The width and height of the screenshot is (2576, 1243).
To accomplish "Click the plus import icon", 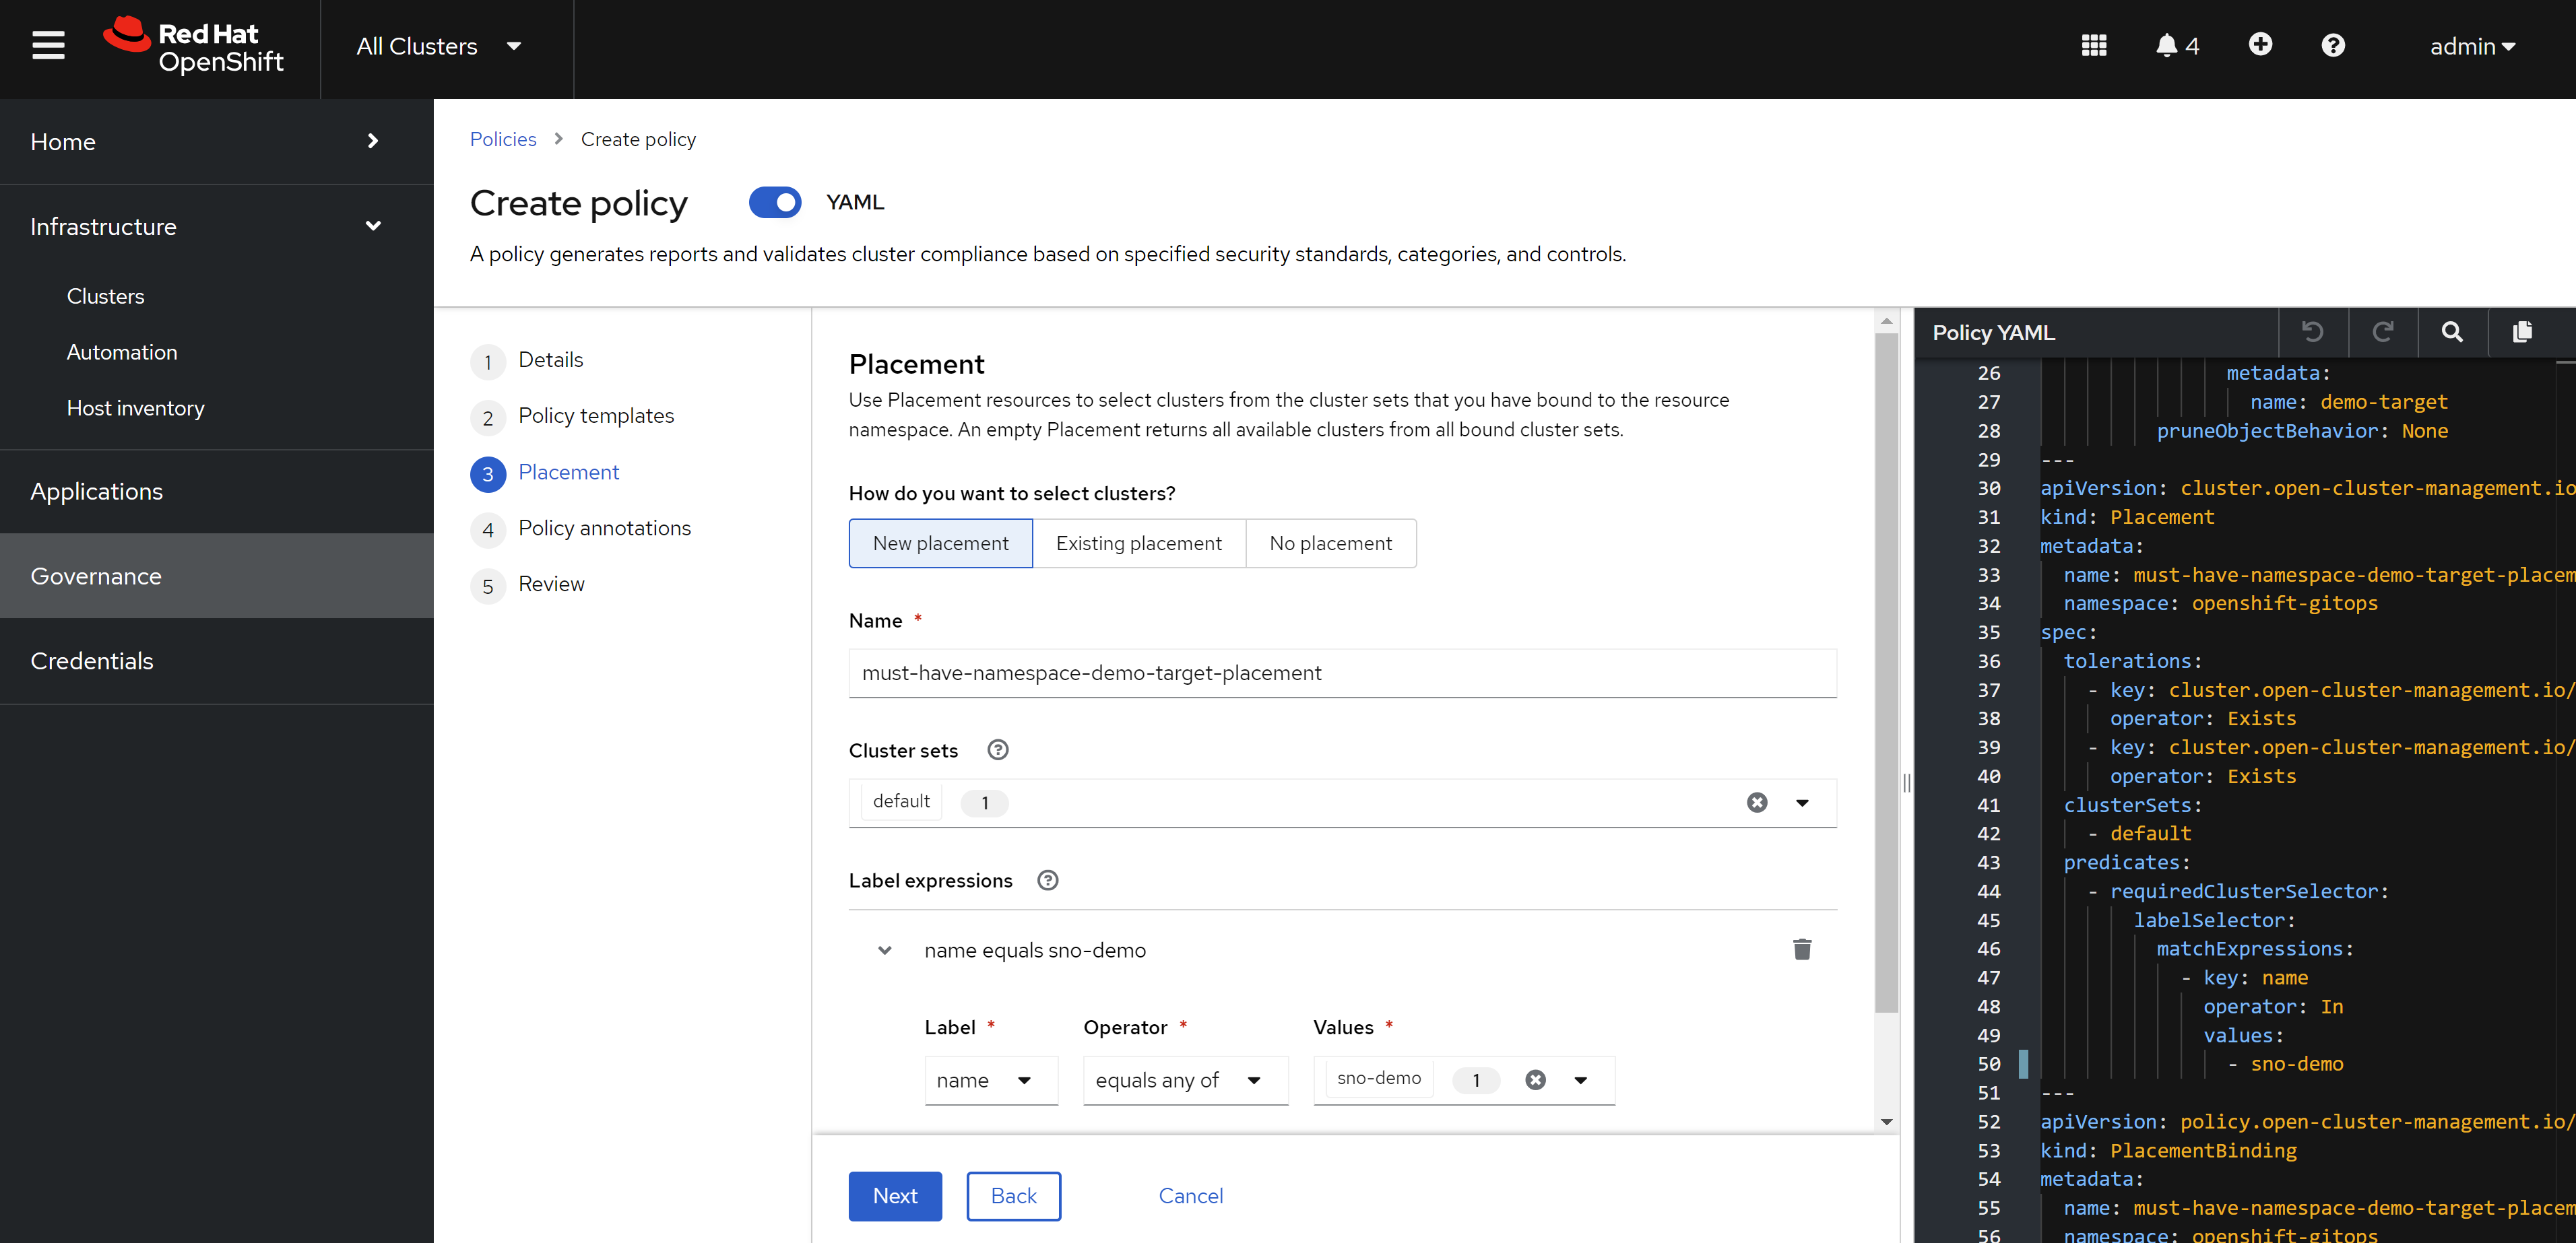I will click(2259, 45).
